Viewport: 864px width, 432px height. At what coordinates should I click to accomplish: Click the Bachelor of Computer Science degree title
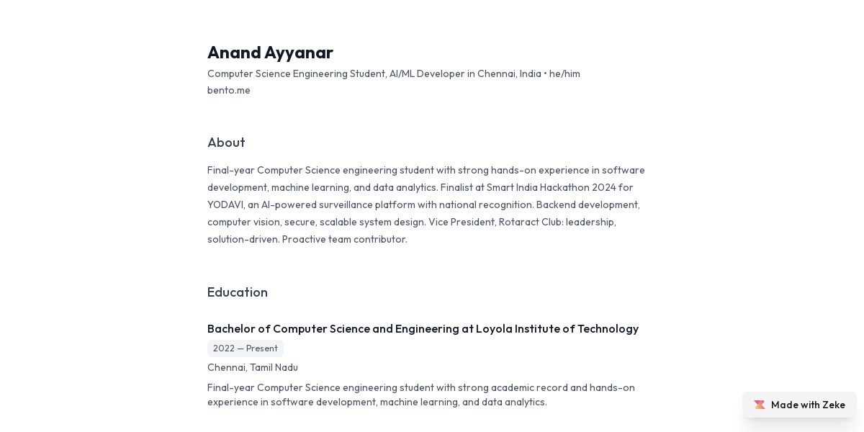click(423, 329)
